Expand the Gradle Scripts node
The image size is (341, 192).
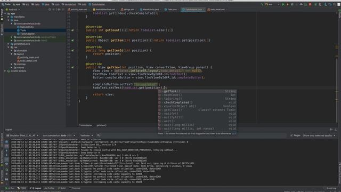[5, 71]
